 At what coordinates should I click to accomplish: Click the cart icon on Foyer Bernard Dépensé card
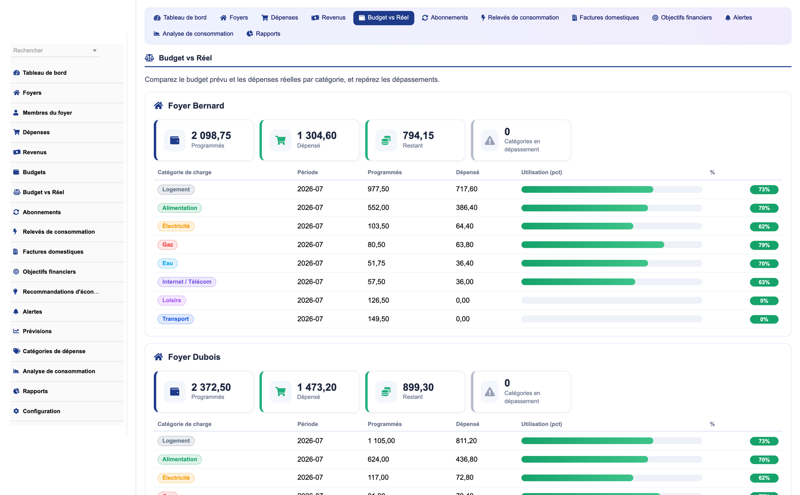coord(280,140)
